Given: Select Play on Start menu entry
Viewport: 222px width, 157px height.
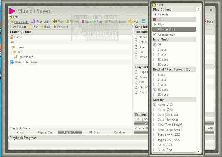Looking at the screenshot, I should coord(174,29).
